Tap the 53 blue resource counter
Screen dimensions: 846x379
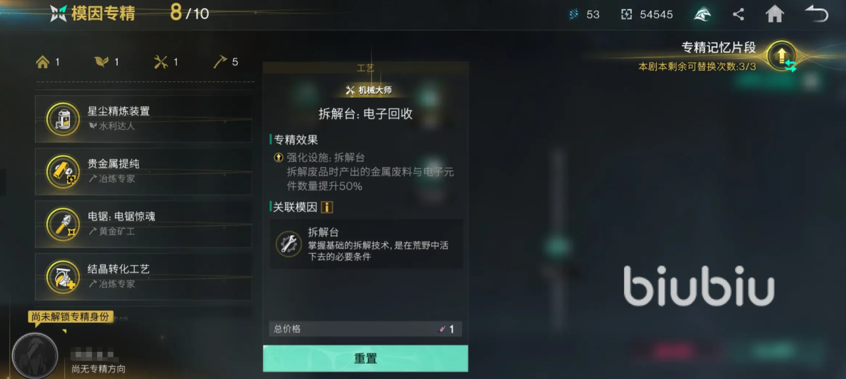[x=584, y=15]
